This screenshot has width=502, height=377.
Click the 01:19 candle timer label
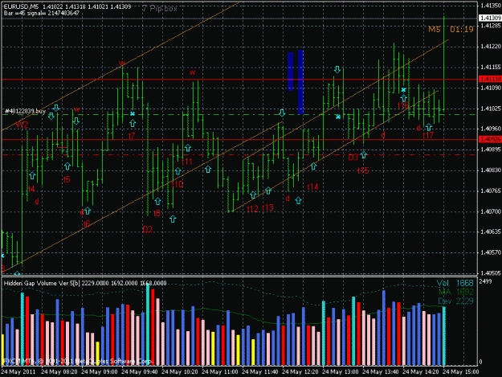[x=462, y=30]
